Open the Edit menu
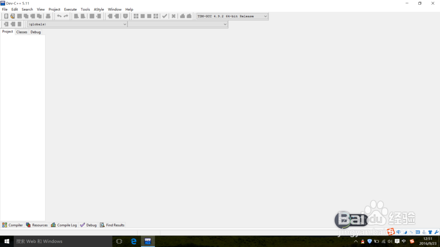This screenshot has height=247, width=440. tap(15, 9)
